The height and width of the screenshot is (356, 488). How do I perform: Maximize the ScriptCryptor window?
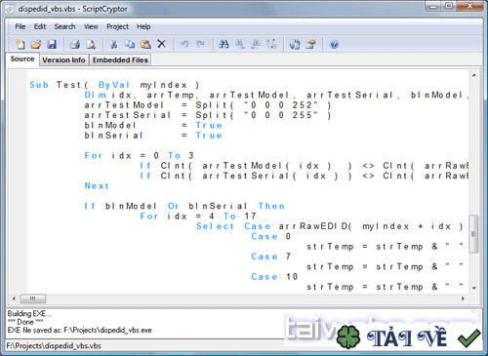click(449, 6)
